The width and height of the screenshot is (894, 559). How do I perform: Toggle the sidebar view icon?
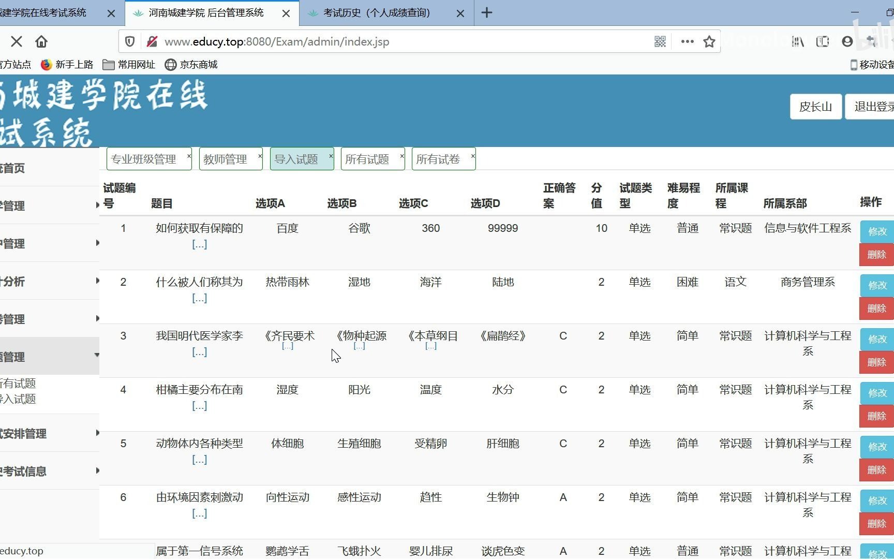(x=823, y=41)
